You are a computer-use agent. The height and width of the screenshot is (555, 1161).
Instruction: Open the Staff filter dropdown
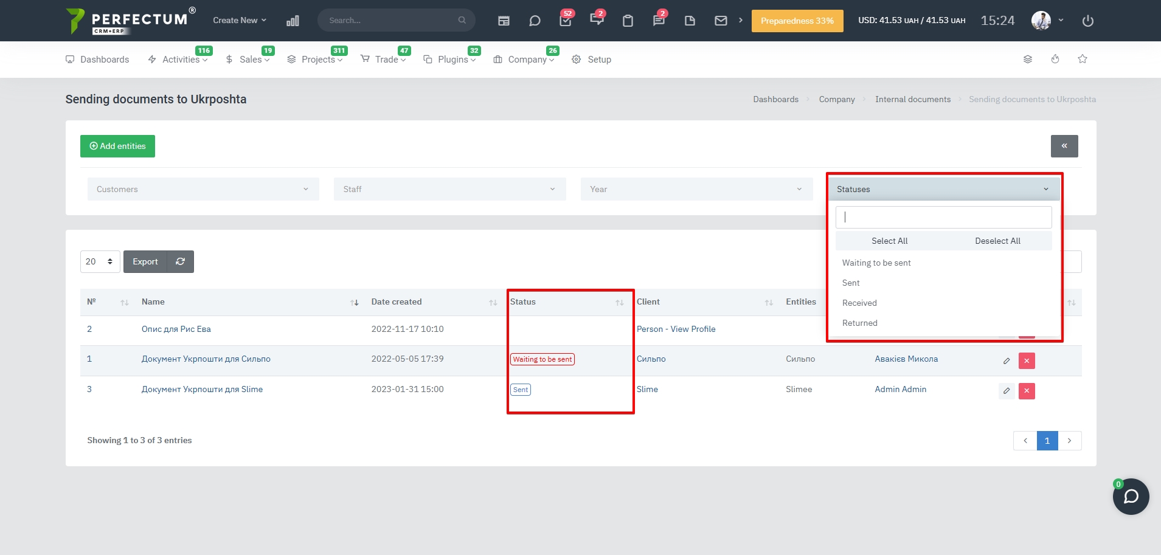(x=450, y=189)
